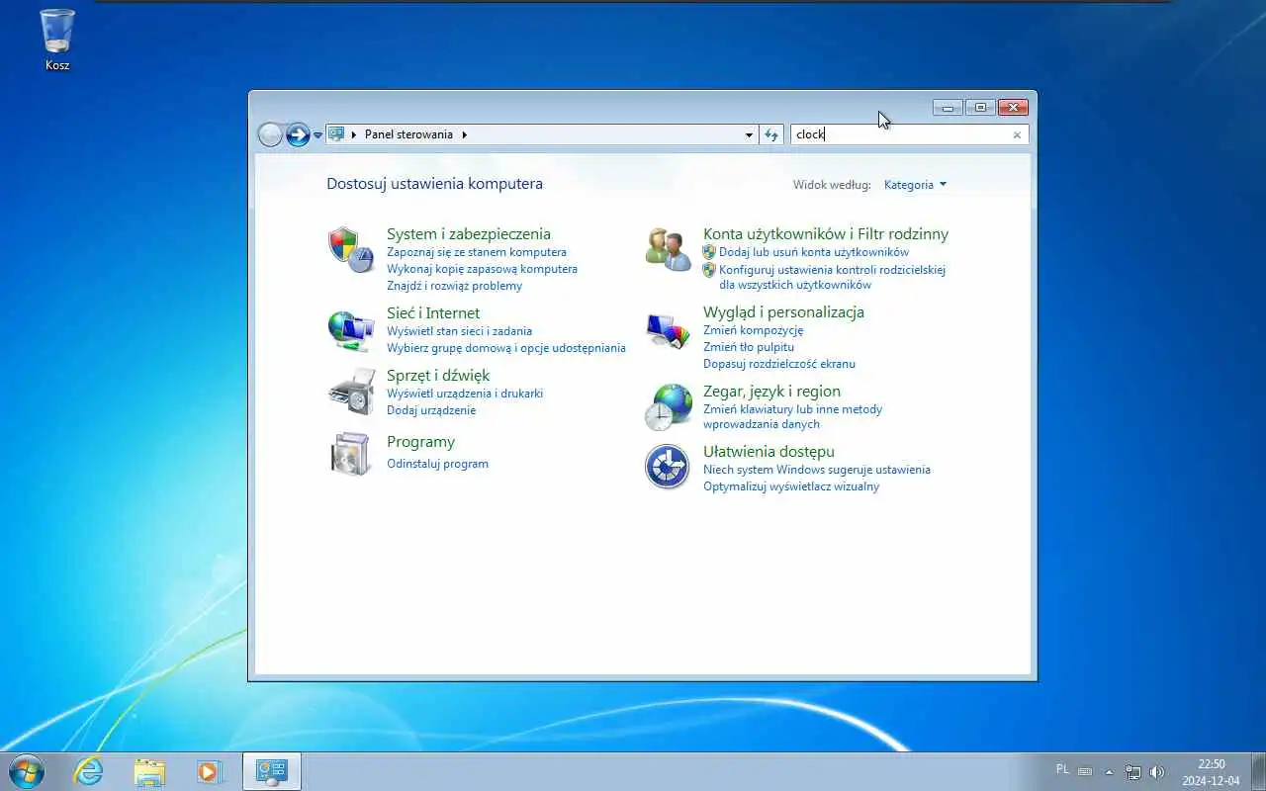The image size is (1266, 791).
Task: Click Niech system Windows sugeruje ustawienia
Action: click(817, 470)
